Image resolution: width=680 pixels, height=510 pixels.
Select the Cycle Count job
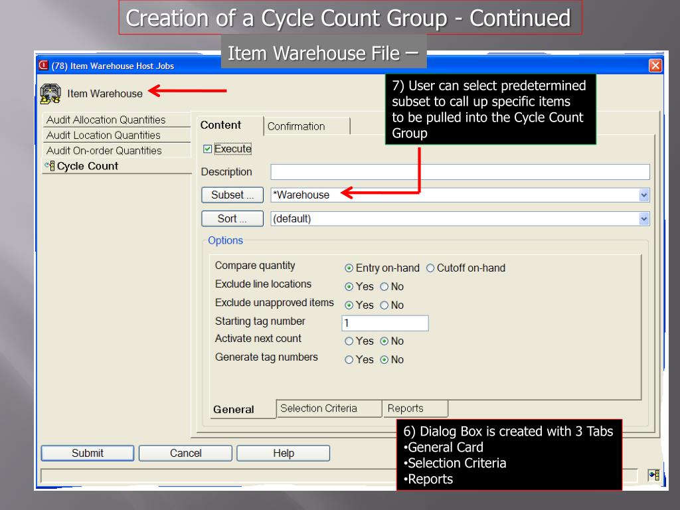point(117,166)
